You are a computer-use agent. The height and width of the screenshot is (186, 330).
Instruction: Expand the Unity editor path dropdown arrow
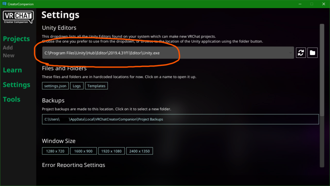click(290, 53)
